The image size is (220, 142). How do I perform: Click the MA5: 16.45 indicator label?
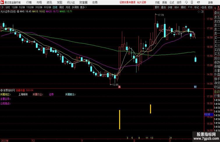[26, 12]
